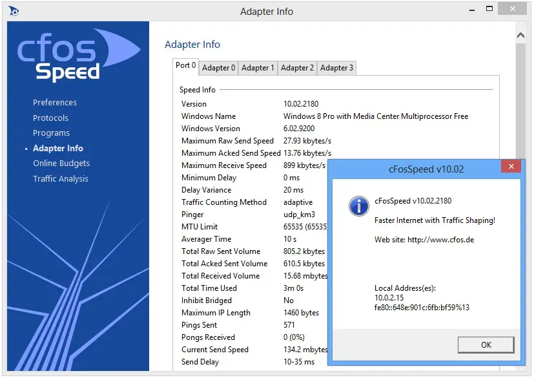Minimize the Adapter Info window

point(471,10)
